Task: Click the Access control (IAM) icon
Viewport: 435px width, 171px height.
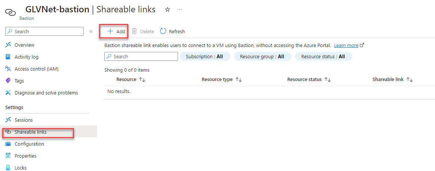Action: pyautogui.click(x=8, y=69)
